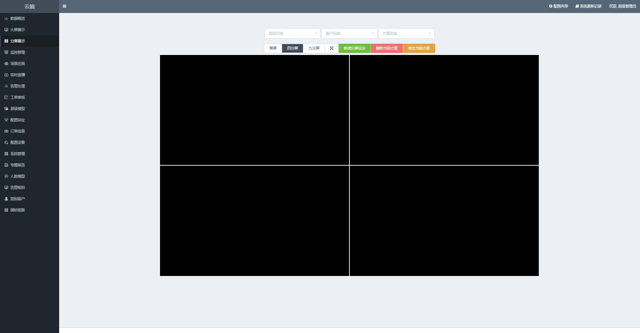Click the 配置站址 antenna icon

(x=6, y=120)
